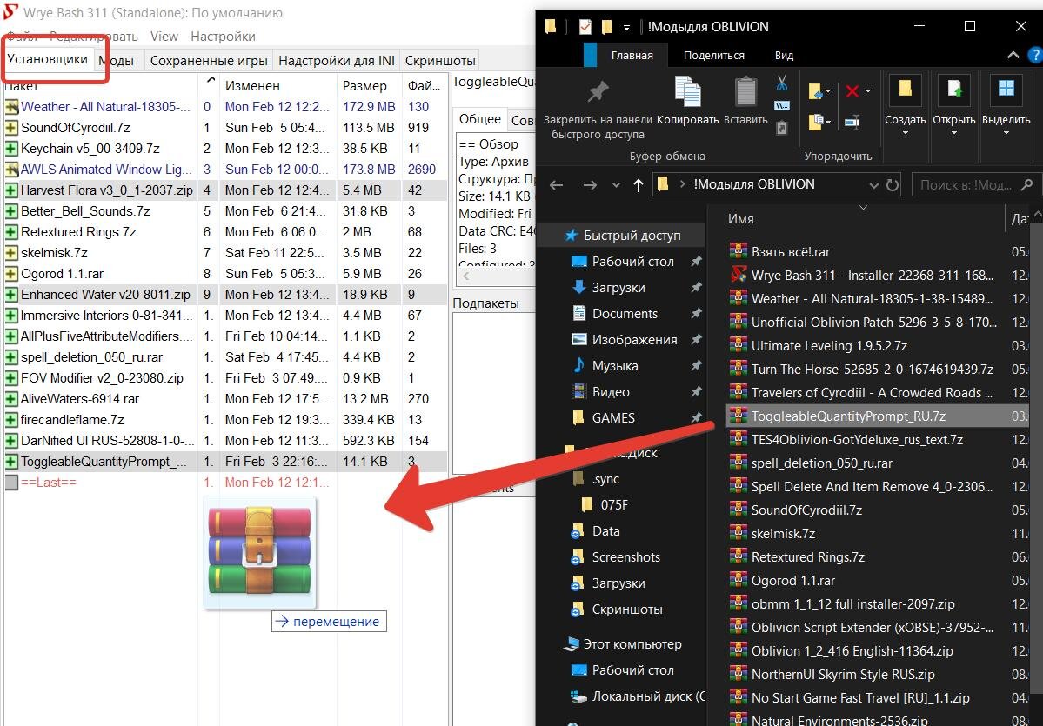Toggle the Retextured Rings.7z checkbox in Wrye Bash
The width and height of the screenshot is (1043, 726).
11,232
